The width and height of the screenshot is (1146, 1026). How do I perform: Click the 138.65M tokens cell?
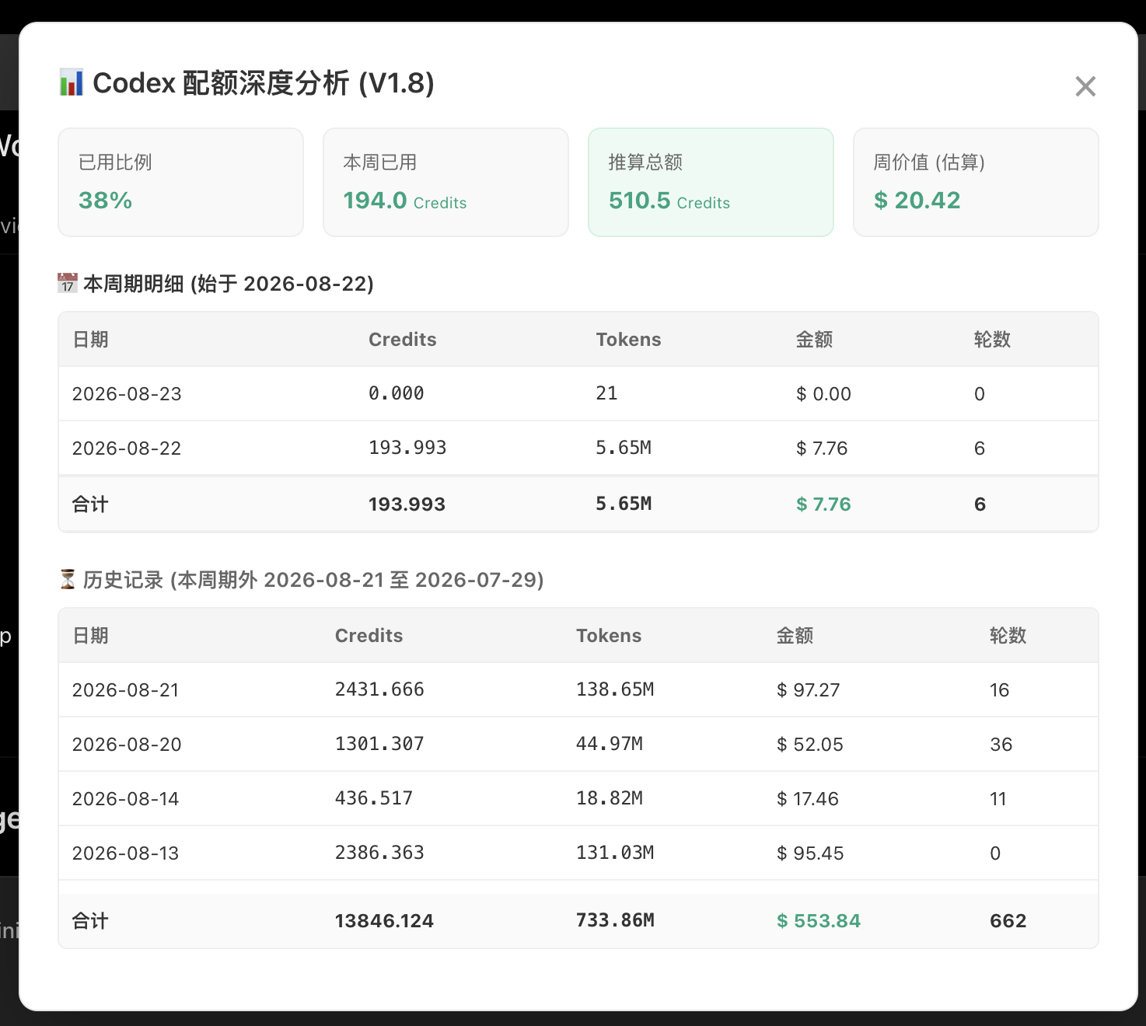[615, 689]
